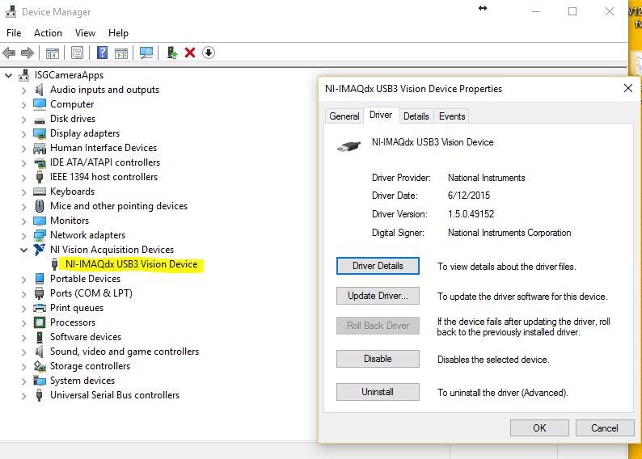The image size is (642, 459).
Task: Expand the Sound, video and game controllers category
Action: pos(23,352)
